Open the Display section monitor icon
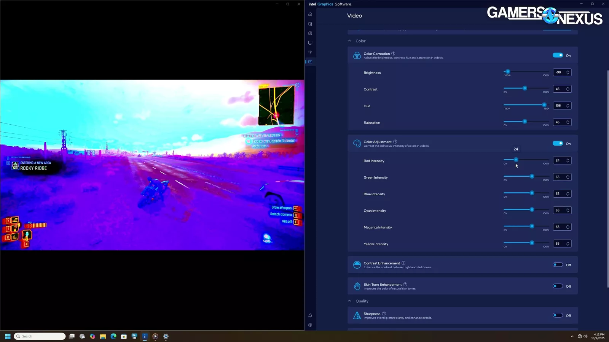Image resolution: width=609 pixels, height=342 pixels. 310,43
